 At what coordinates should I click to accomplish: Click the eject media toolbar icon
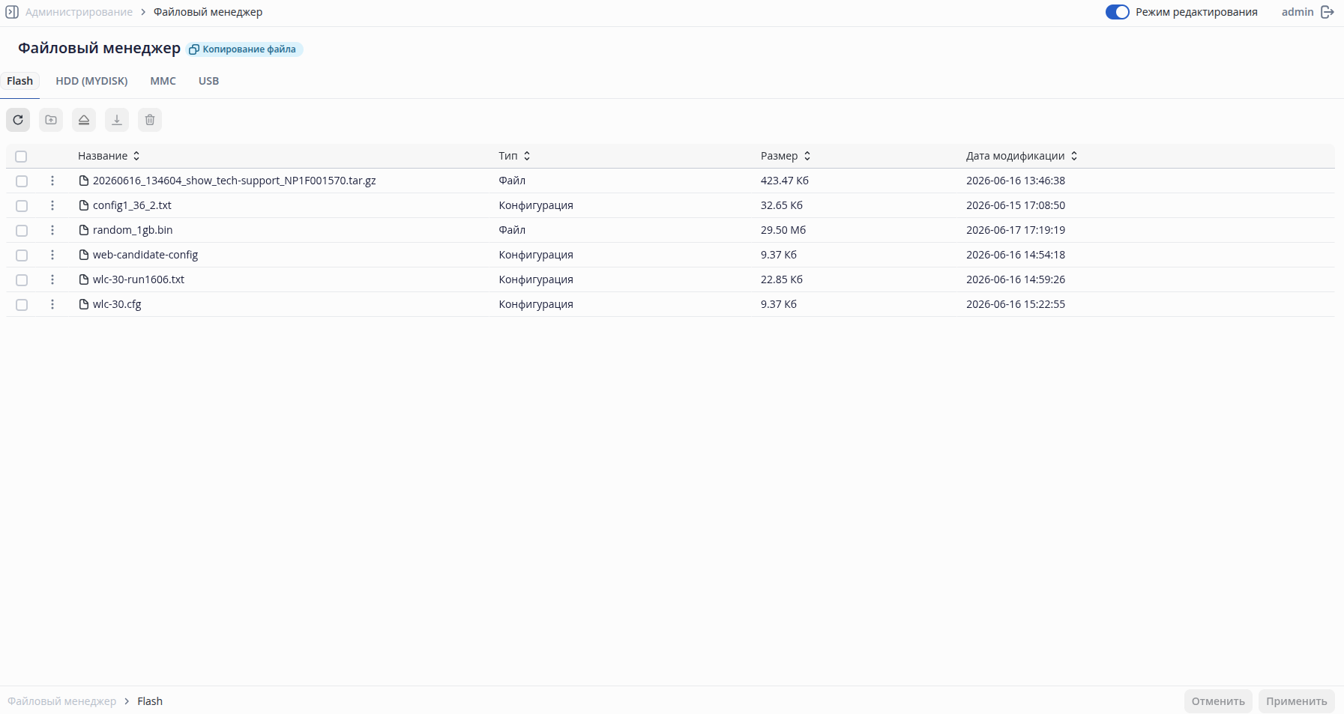tap(84, 120)
